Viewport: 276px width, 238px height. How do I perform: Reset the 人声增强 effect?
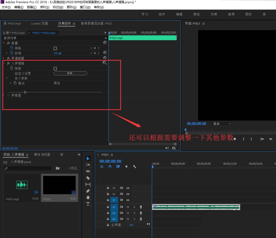[105, 63]
